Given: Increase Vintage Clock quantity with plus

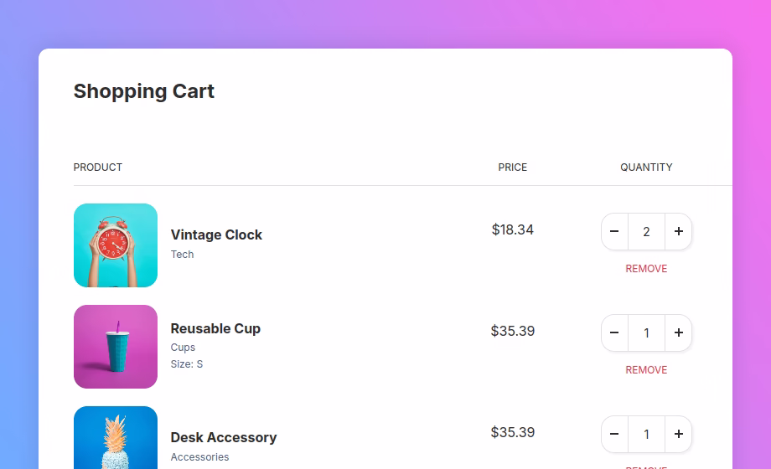Looking at the screenshot, I should coord(679,231).
